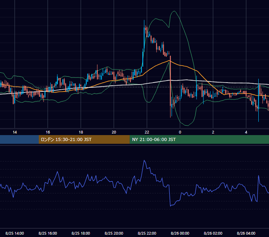Viewport: 269px width, 237px height.
Task: Click the price axis hour label 4
Action: click(x=246, y=132)
